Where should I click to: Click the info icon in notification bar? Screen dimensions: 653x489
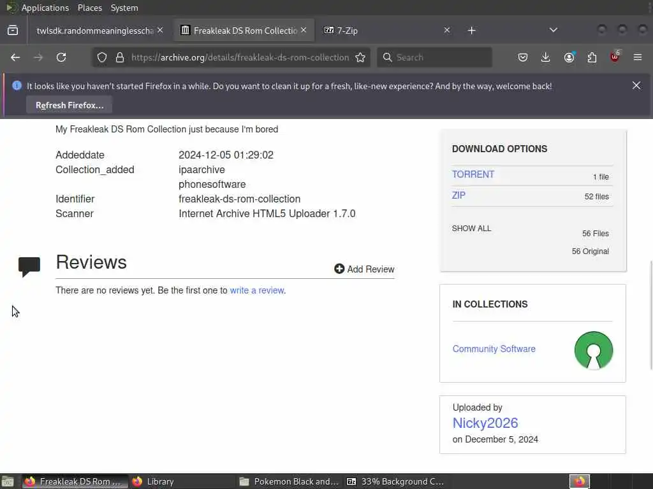(x=17, y=86)
